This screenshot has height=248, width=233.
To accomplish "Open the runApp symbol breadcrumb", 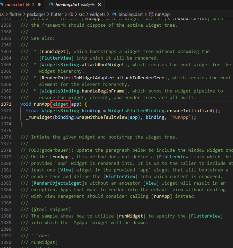I will tap(162, 15).
